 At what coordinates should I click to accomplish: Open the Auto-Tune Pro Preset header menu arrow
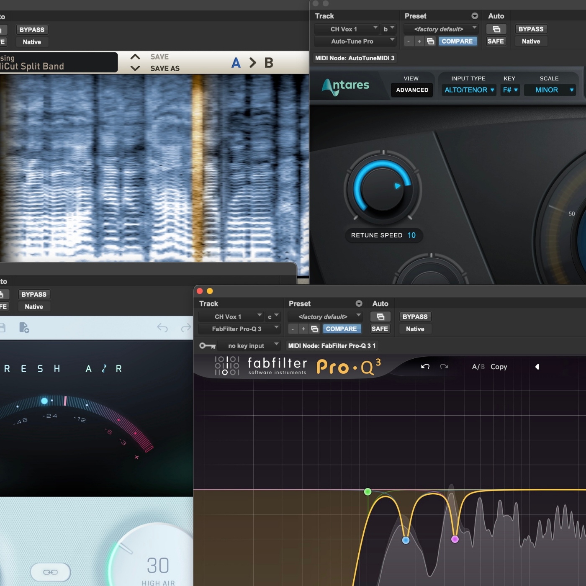475,16
